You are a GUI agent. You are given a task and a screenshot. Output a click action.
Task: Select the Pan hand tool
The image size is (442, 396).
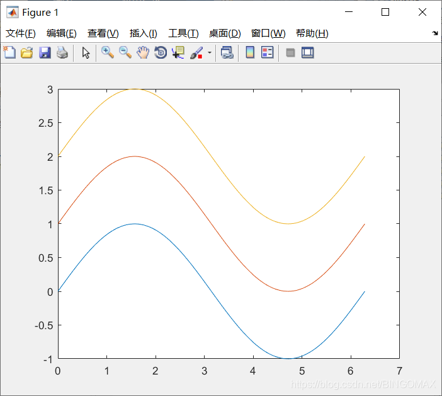143,53
